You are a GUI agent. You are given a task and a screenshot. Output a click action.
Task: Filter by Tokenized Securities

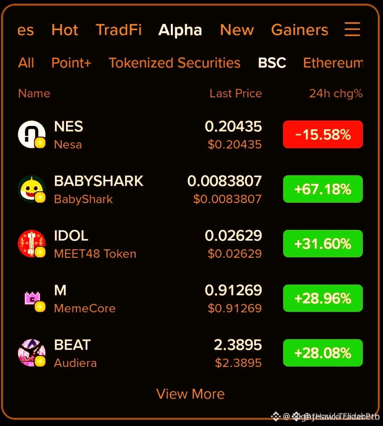(175, 63)
